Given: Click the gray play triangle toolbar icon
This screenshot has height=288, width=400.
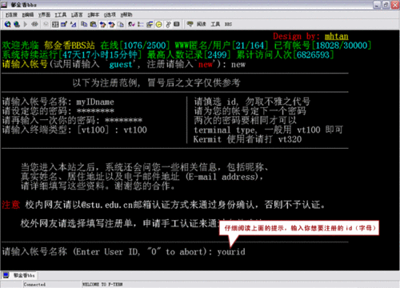Looking at the screenshot, I should pyautogui.click(x=26, y=24).
